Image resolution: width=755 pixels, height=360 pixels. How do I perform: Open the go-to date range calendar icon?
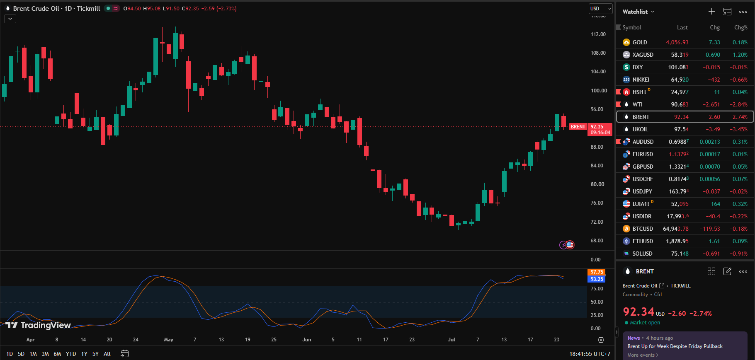click(x=124, y=353)
